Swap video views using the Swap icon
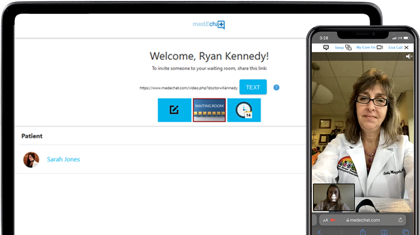The image size is (420, 235). pyautogui.click(x=348, y=48)
